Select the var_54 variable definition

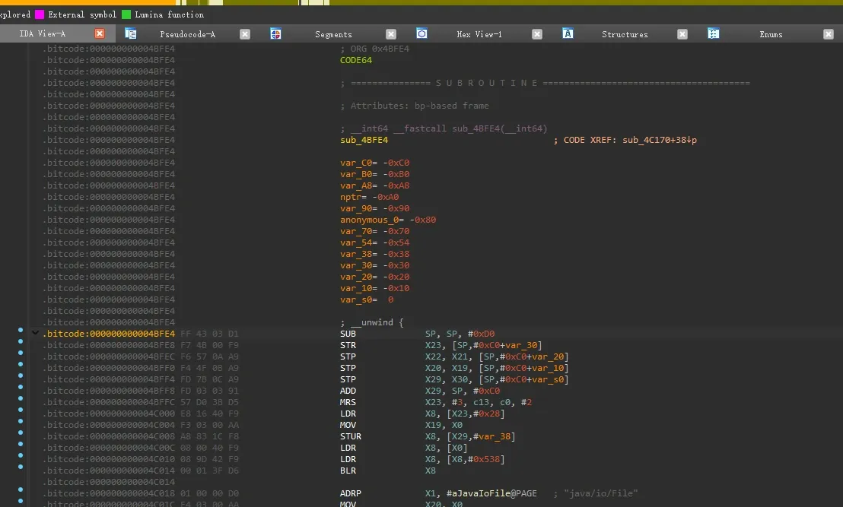pos(375,242)
